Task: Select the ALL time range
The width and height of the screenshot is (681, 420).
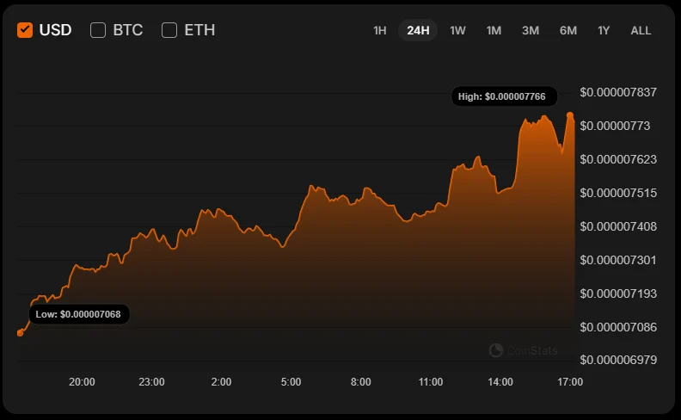Action: 641,30
